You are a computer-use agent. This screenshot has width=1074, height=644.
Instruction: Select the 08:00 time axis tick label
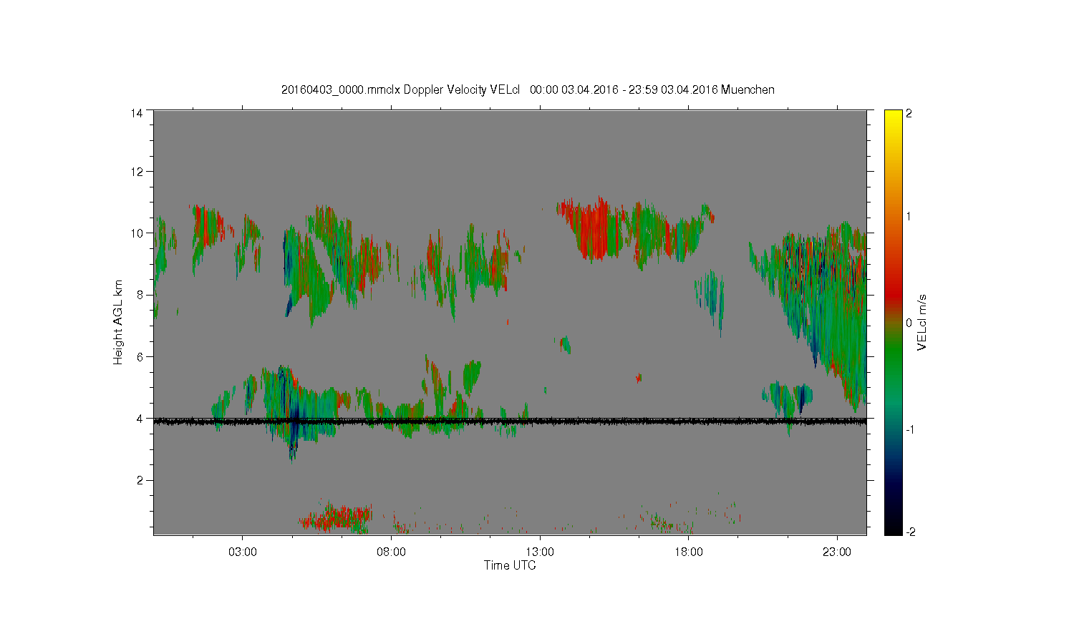[x=391, y=552]
